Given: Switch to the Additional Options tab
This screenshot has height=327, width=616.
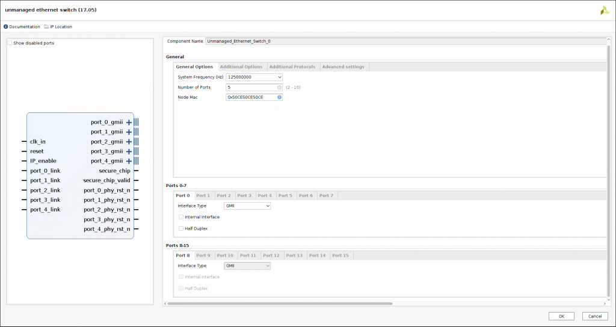Looking at the screenshot, I should [x=241, y=67].
